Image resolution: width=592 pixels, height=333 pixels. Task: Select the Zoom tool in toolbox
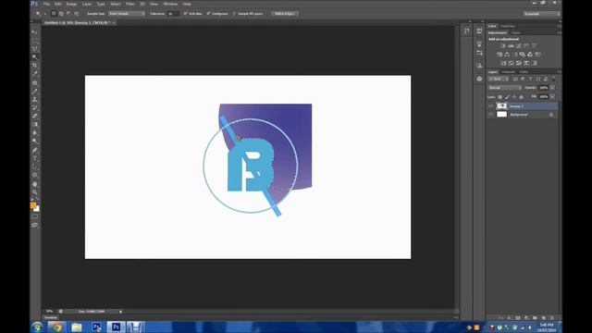point(35,192)
